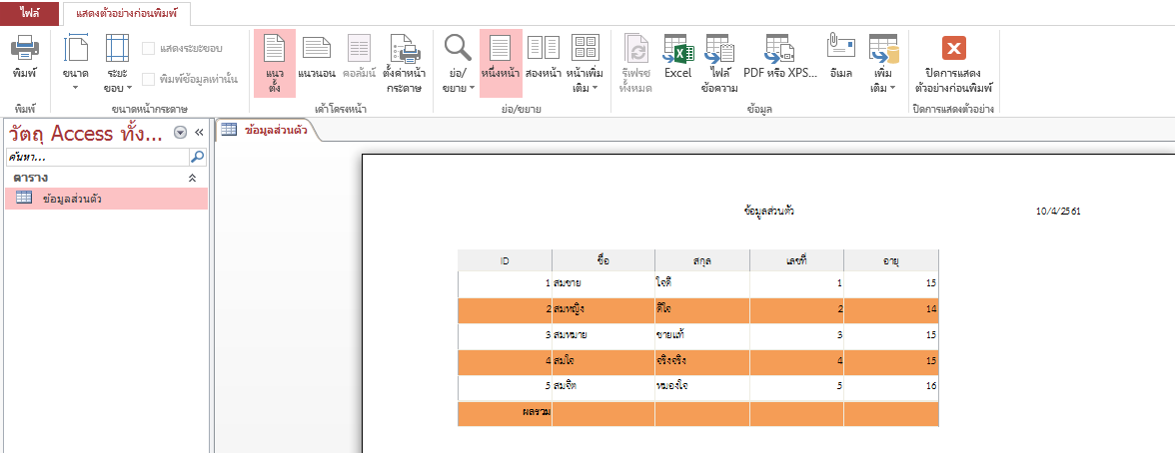Choose Two Pages (สองหน้า) view
Viewport: 1175px width, 453px height.
[x=543, y=58]
